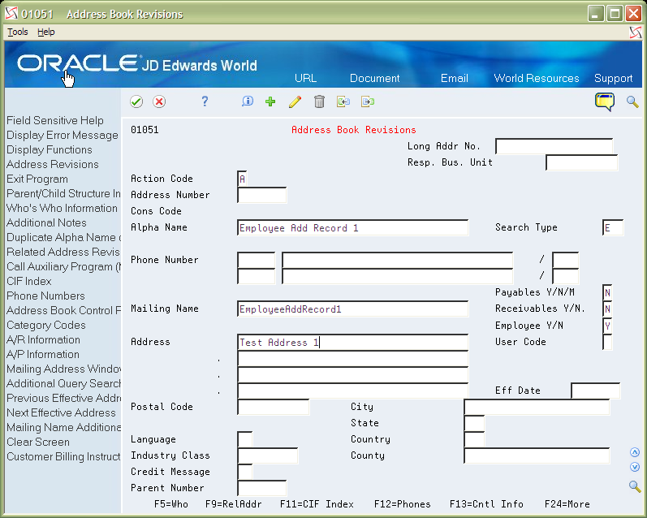Click Additional Notes in the sidebar
647x518 pixels.
pyautogui.click(x=46, y=223)
